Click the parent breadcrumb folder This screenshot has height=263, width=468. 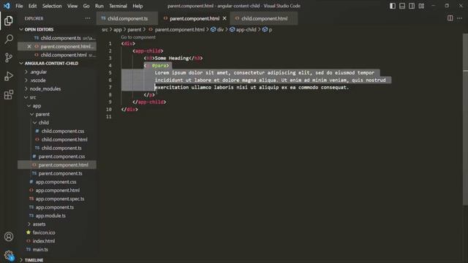pyautogui.click(x=135, y=29)
